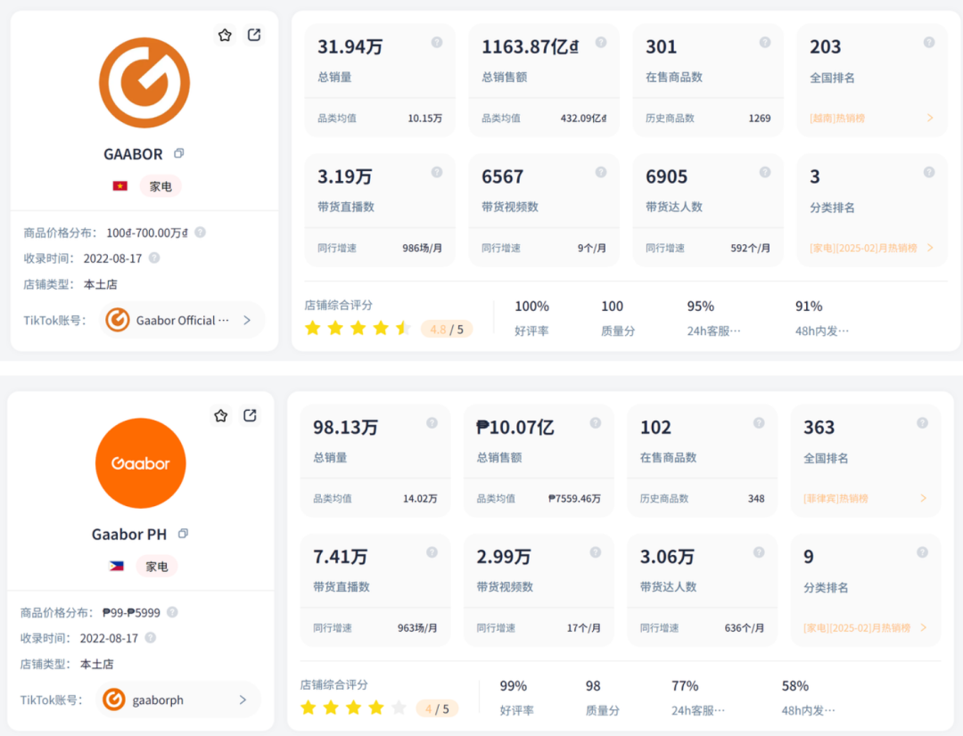Select the 历史商品数 348 value
Screen dimensions: 963x736
pos(756,498)
